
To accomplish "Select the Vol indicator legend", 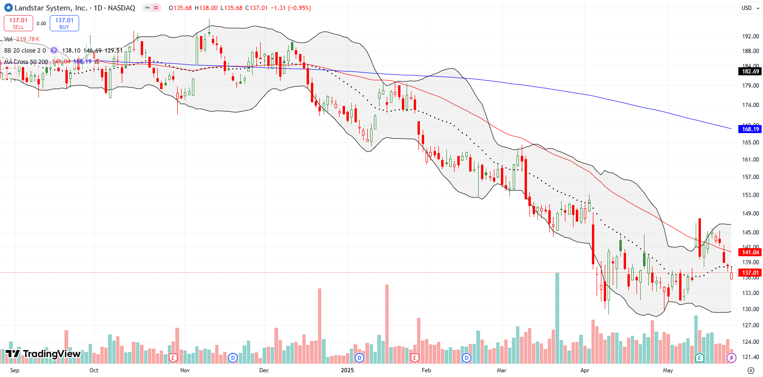I will 9,39.
